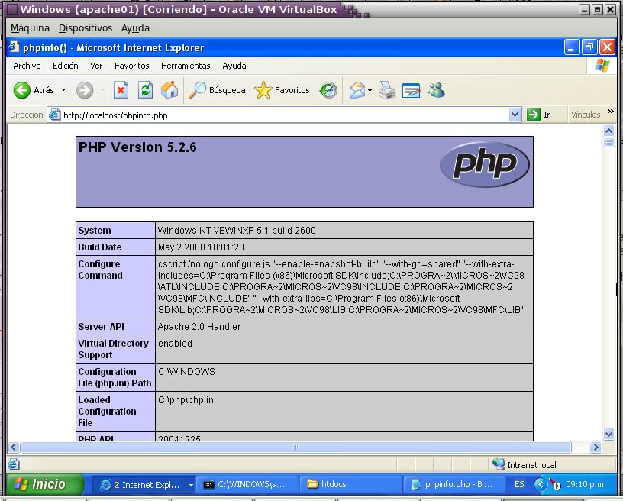Click the vertical scrollbar down arrow
The image size is (623, 501).
tap(608, 434)
